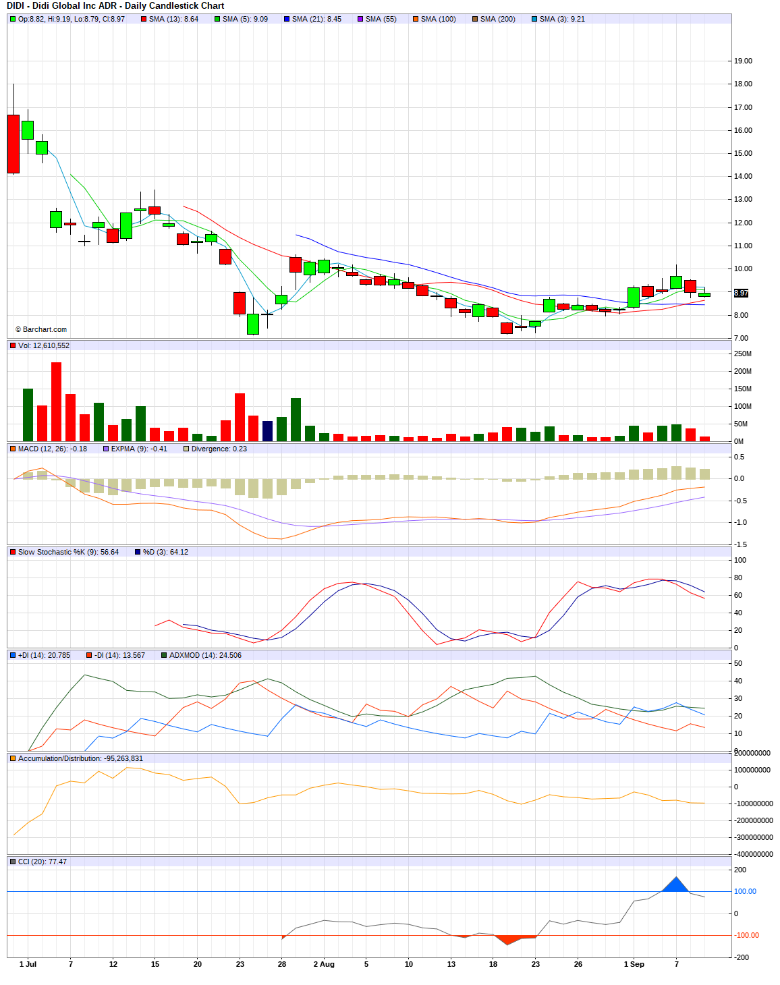Screen dimensions: 780x985
Task: Click the red -100.00 CCI level label
Action: pyautogui.click(x=747, y=935)
